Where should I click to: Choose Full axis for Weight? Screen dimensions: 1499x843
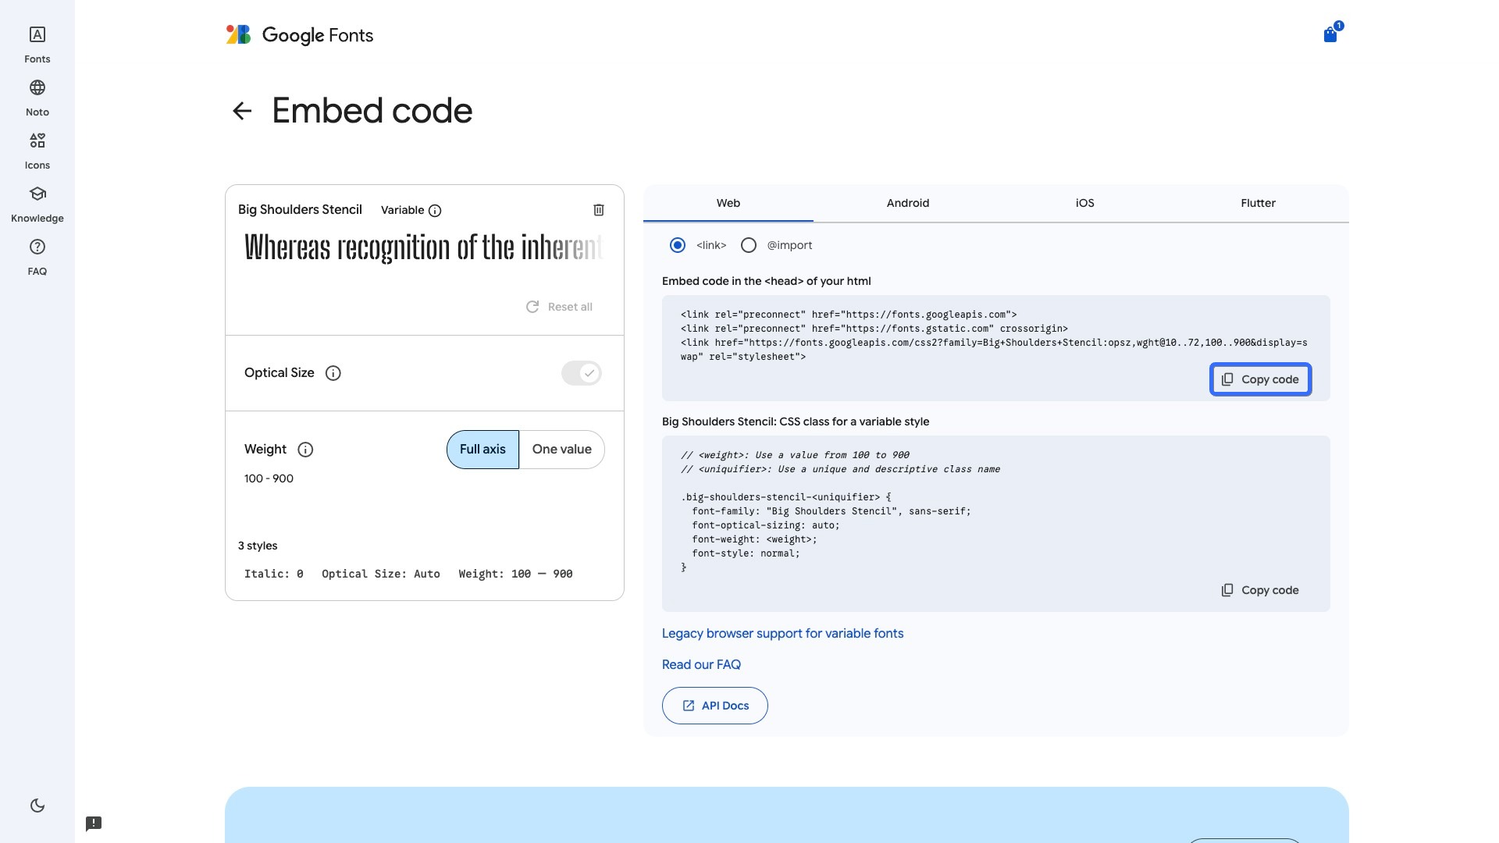[x=482, y=450]
